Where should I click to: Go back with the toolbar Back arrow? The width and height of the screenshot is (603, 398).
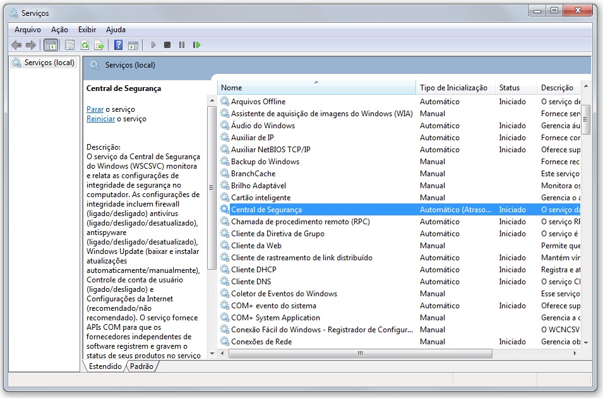16,45
